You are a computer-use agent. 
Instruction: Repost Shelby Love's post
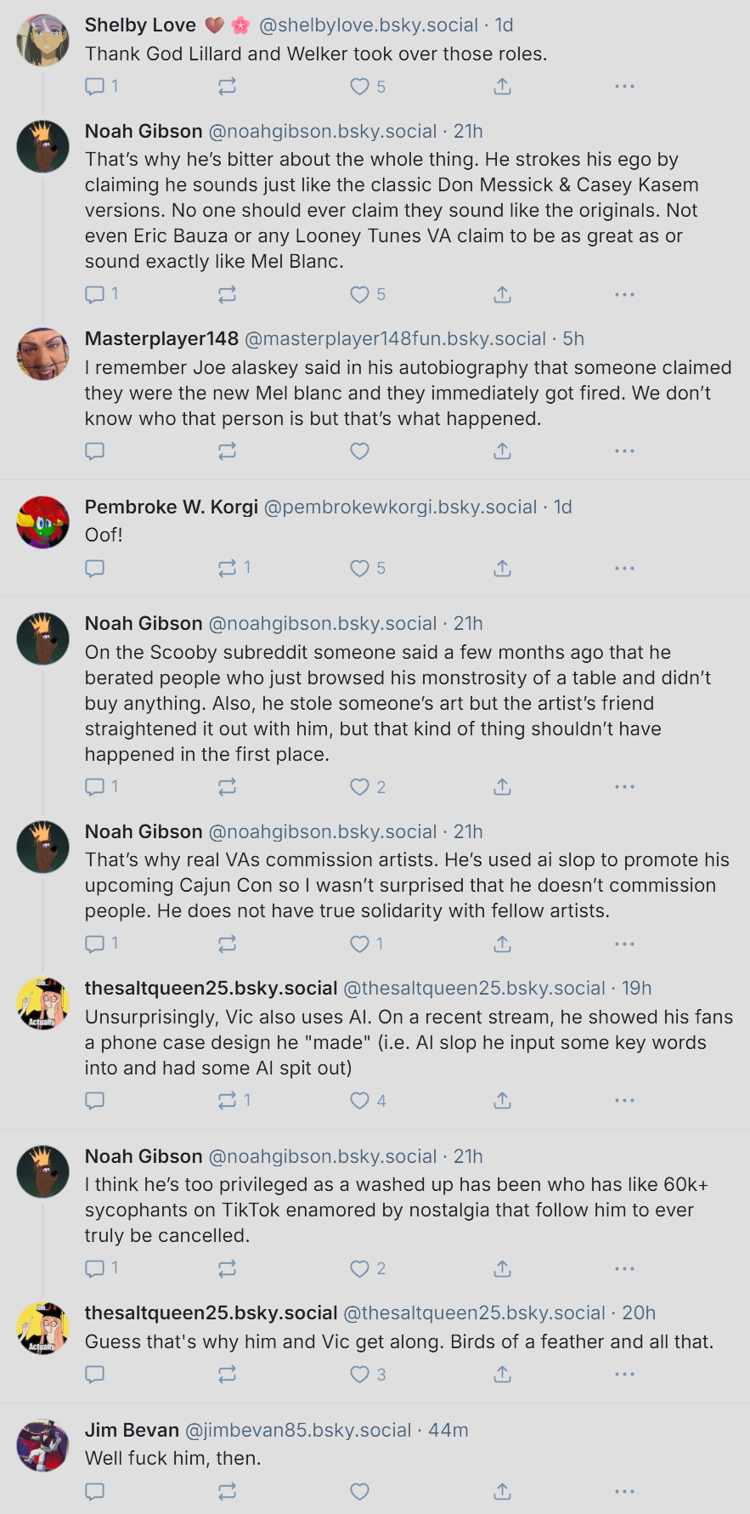coord(227,87)
